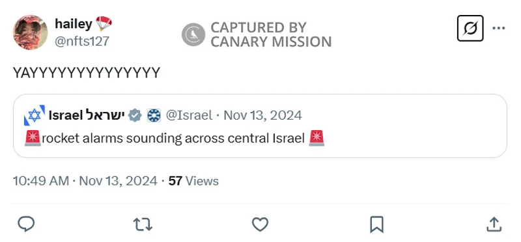Open the quoted rocket alarms tweet text

click(175, 139)
